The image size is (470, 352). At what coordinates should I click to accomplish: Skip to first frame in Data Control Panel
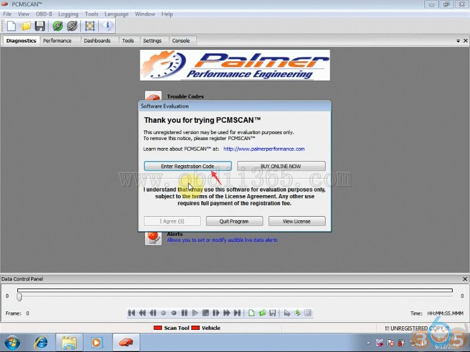131,313
